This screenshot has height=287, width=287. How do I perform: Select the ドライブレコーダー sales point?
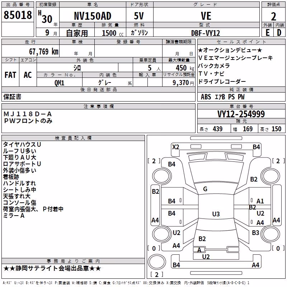tap(222, 81)
